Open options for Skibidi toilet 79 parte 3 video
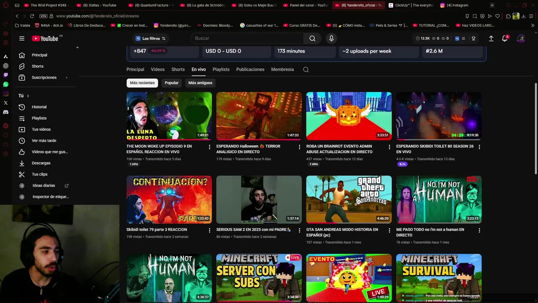The width and height of the screenshot is (538, 303). [x=209, y=230]
